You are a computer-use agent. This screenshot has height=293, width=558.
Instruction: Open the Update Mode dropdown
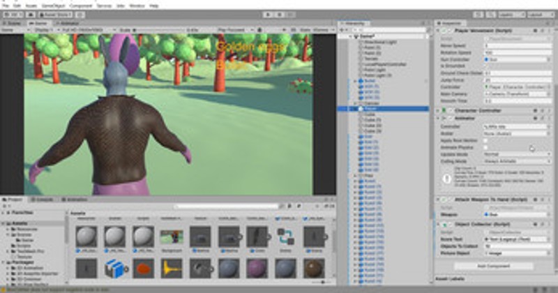coord(518,154)
